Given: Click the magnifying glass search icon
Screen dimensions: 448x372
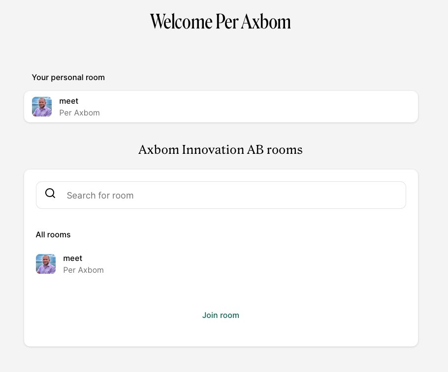Looking at the screenshot, I should point(50,194).
